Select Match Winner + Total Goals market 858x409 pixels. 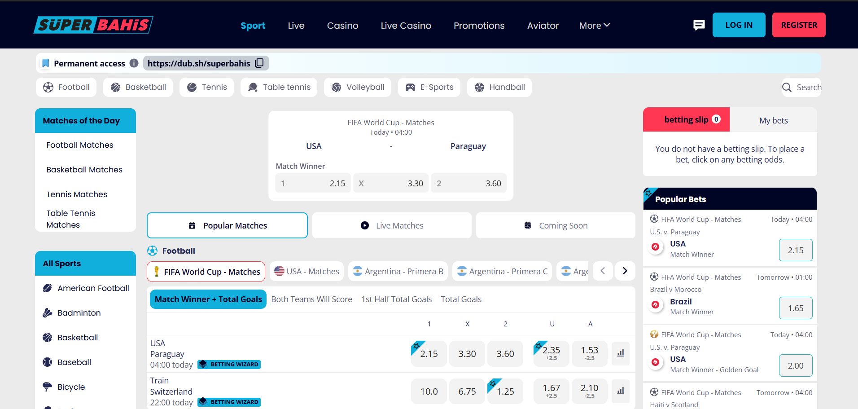pos(208,299)
